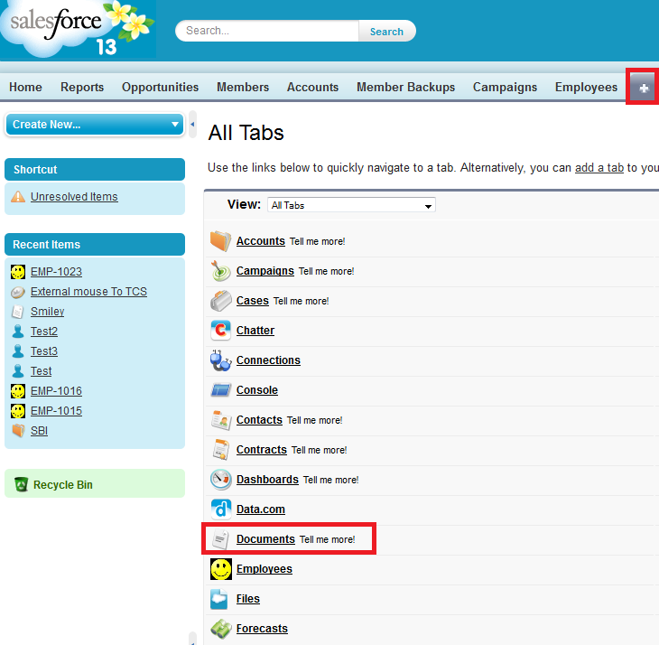The image size is (659, 645).
Task: Collapse the sidebar with the arrow handle
Action: tap(192, 125)
